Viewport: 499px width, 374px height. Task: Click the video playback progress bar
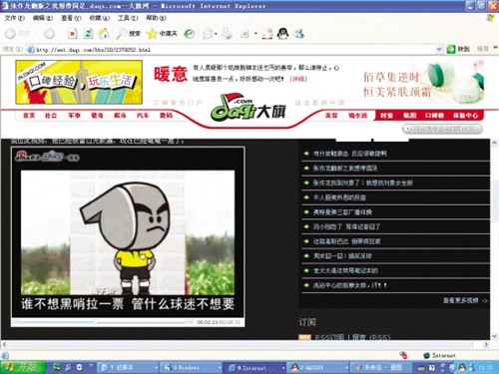(x=103, y=322)
